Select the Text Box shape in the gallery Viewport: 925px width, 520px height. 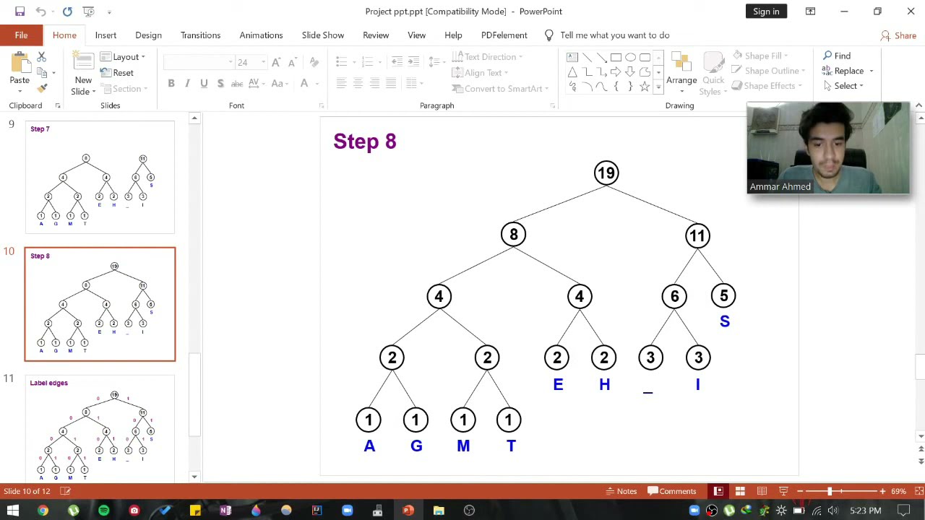(x=572, y=57)
